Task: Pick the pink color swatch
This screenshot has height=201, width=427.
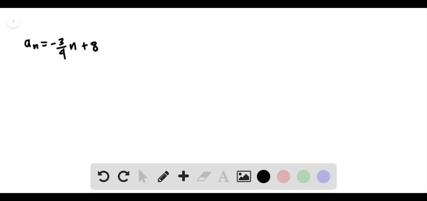Action: [284, 176]
